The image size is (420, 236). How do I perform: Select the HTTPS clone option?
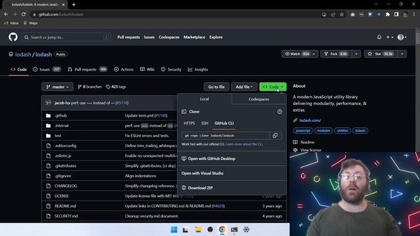[x=189, y=123]
